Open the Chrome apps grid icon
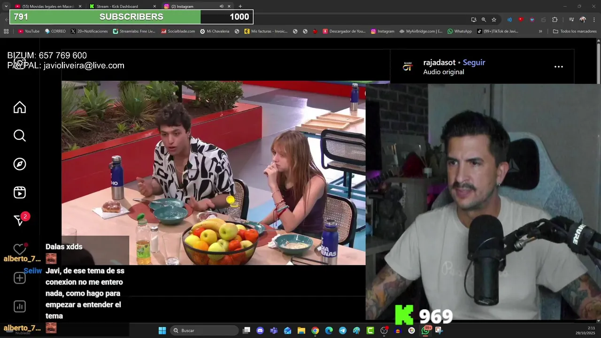601x338 pixels. (x=6, y=31)
